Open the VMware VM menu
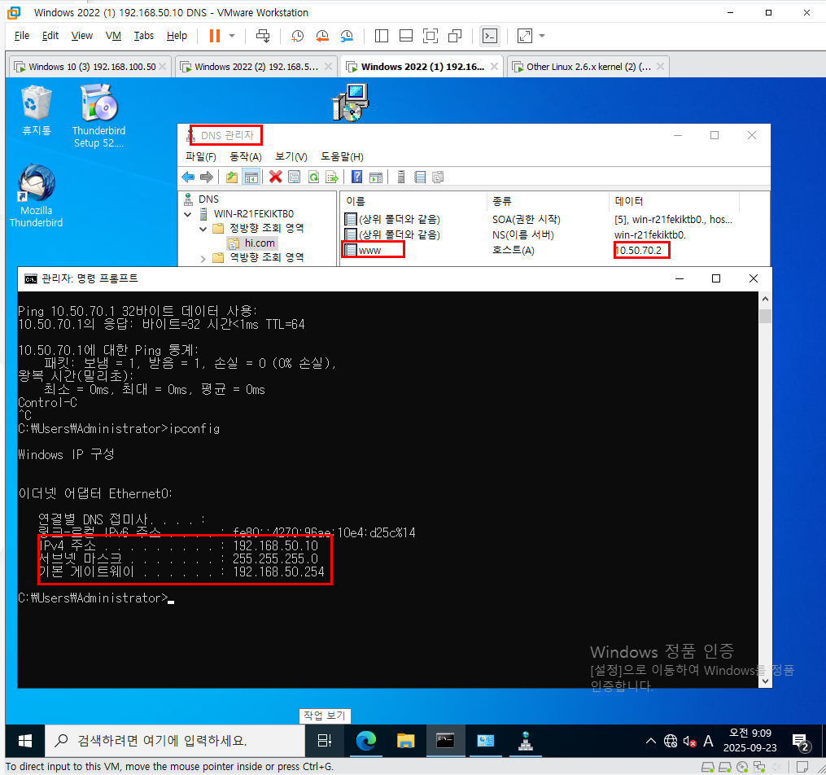 click(113, 35)
